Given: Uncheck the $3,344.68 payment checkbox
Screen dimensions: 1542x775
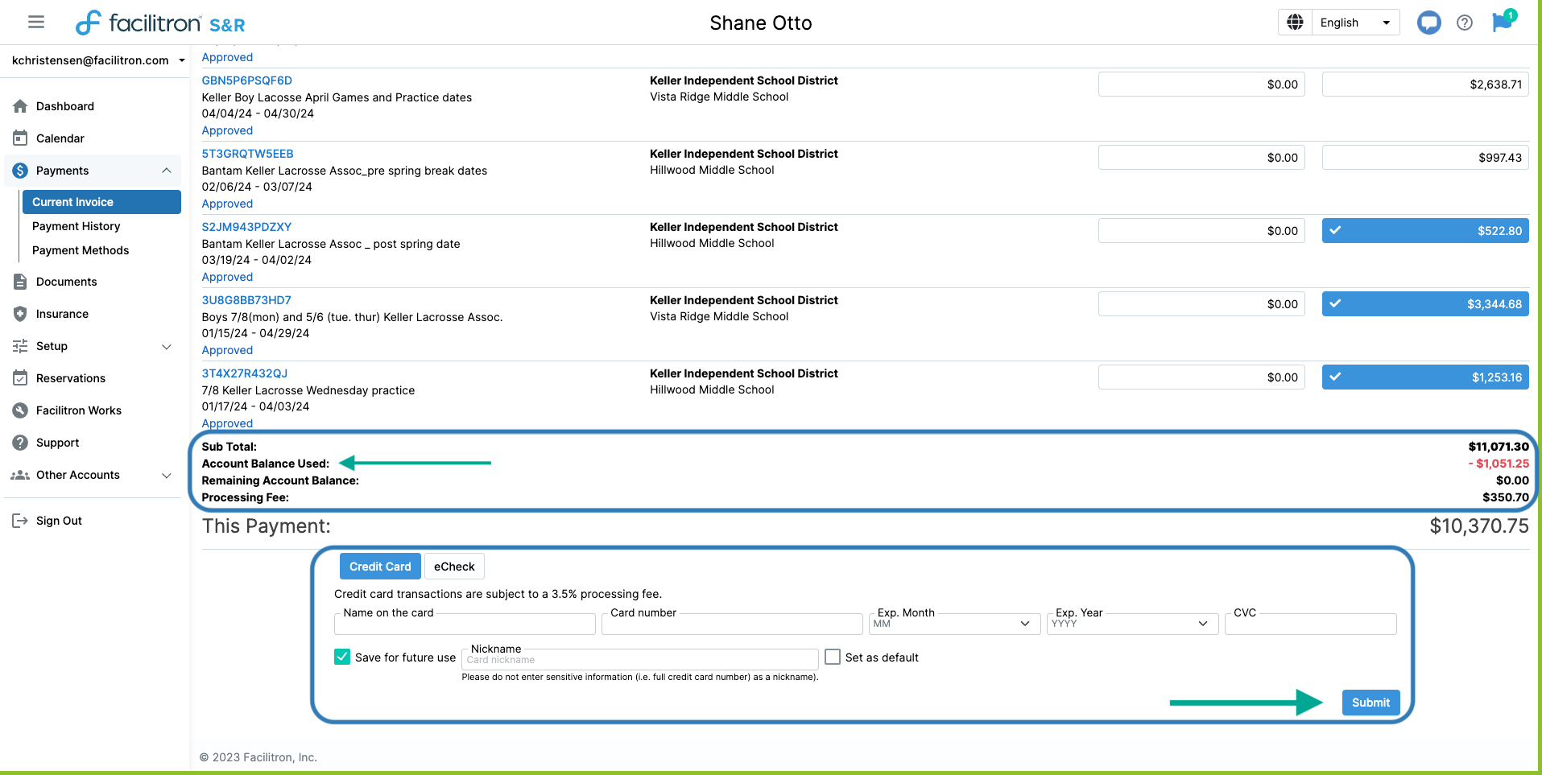Looking at the screenshot, I should (1335, 304).
